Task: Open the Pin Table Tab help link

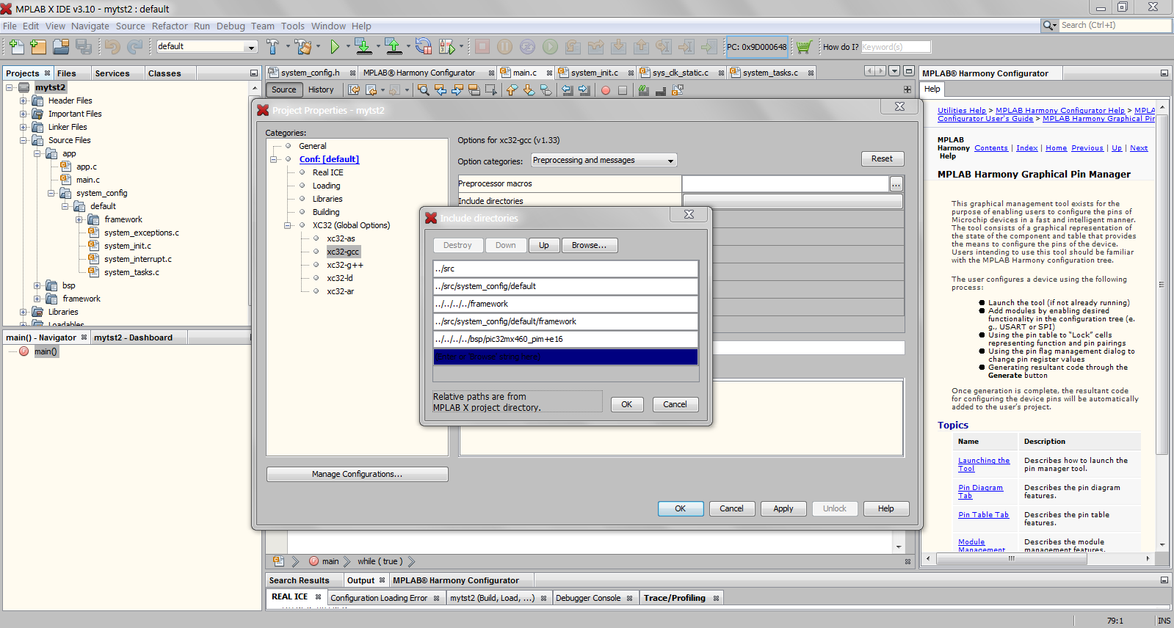Action: click(984, 515)
